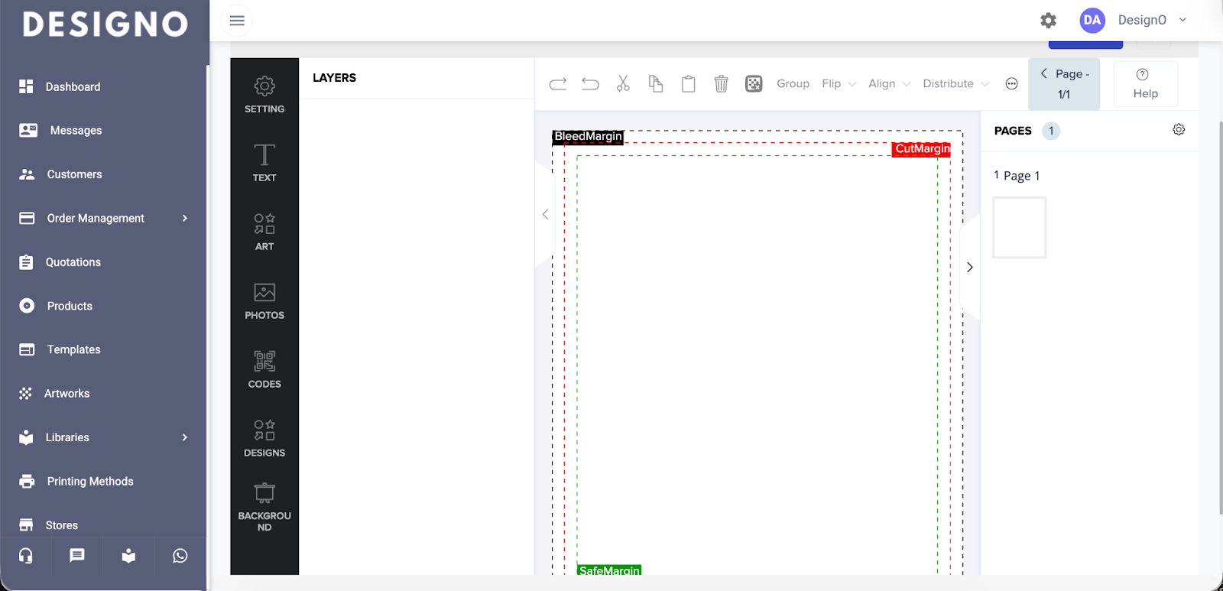Expand the Flip dropdown
1223x591 pixels.
click(x=839, y=84)
